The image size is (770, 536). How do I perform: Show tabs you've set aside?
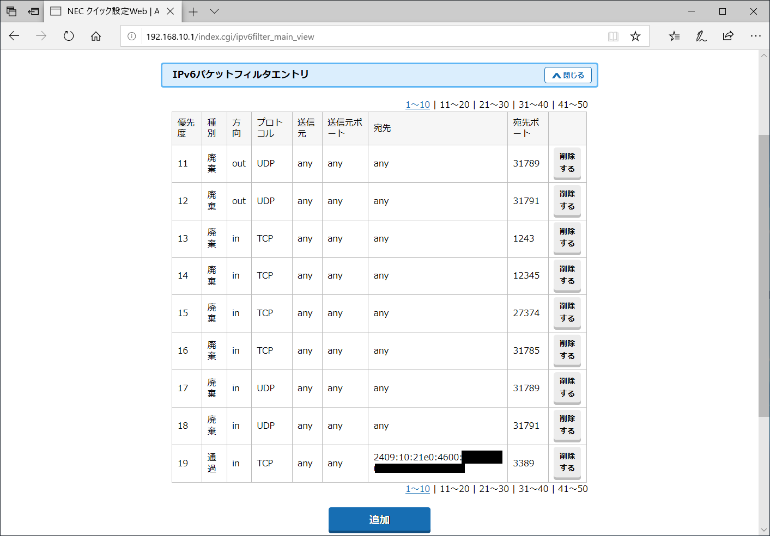[11, 11]
